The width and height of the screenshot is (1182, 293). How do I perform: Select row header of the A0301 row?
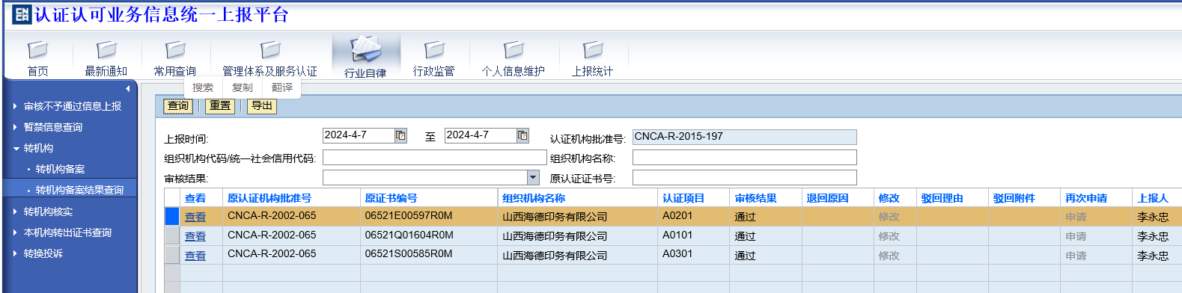(x=172, y=255)
